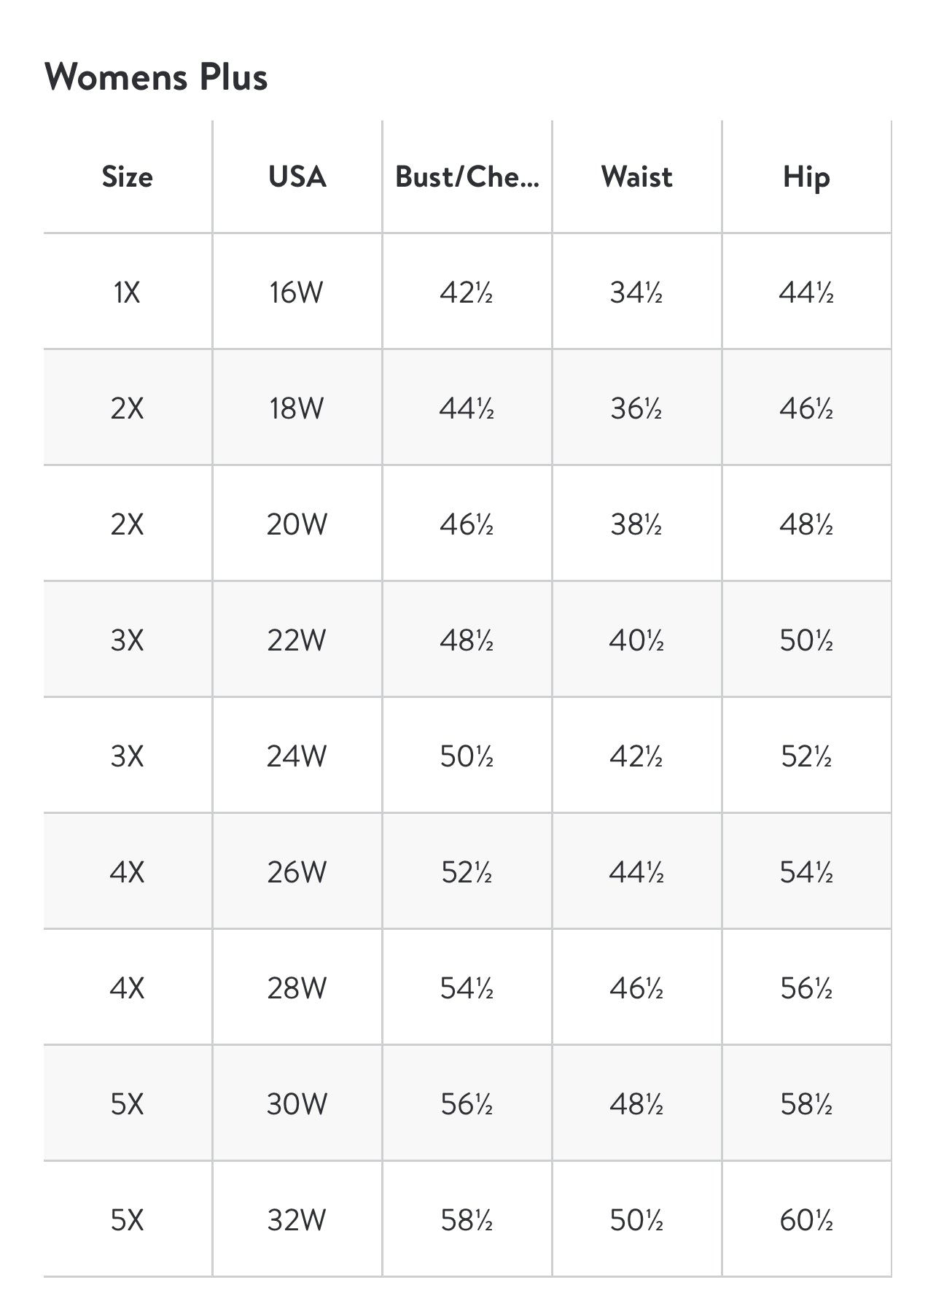Click the Womens Plus heading

(x=156, y=77)
